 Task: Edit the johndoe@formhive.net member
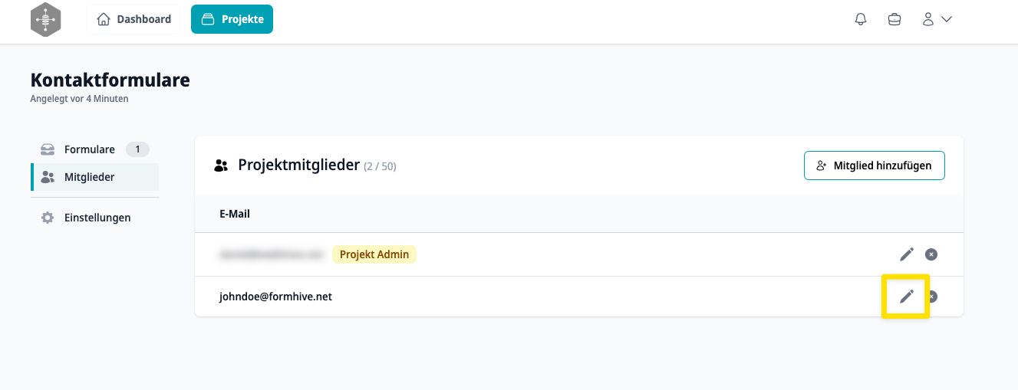[x=907, y=297]
